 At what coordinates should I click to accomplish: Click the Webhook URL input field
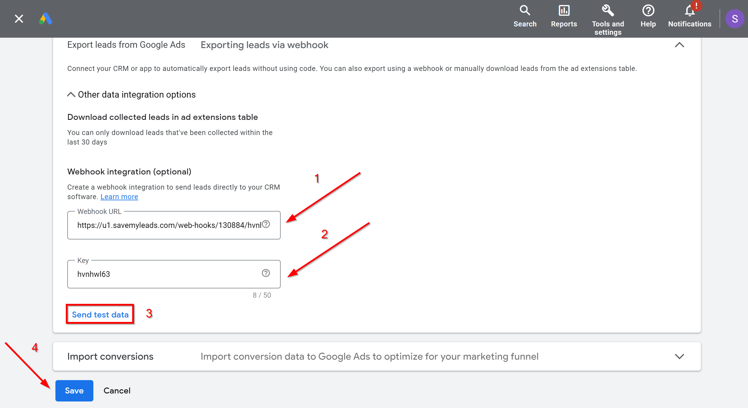pyautogui.click(x=174, y=225)
